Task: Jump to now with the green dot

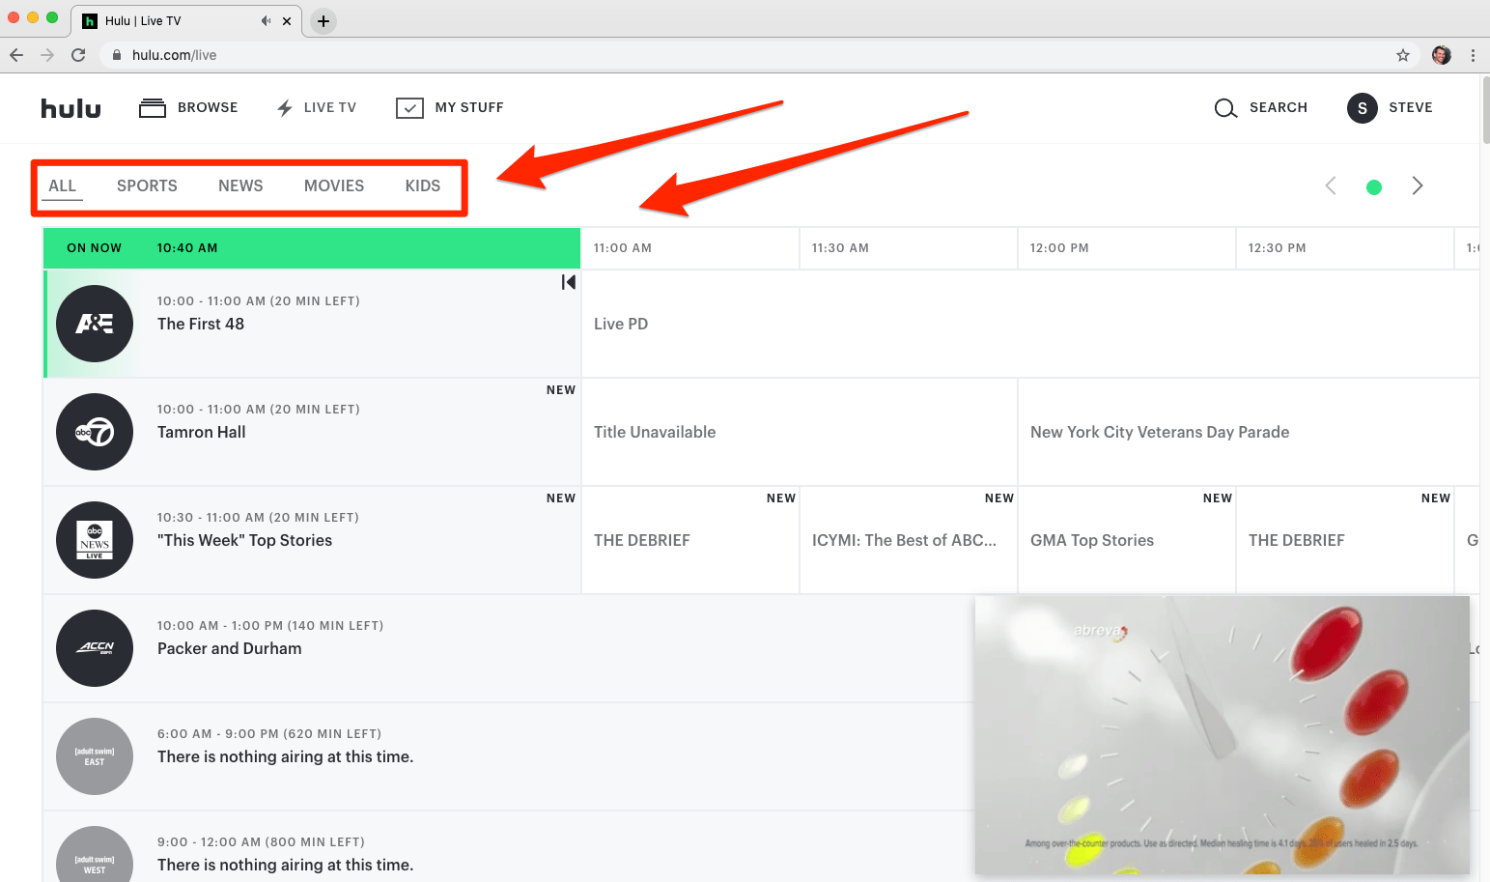Action: coord(1374,186)
